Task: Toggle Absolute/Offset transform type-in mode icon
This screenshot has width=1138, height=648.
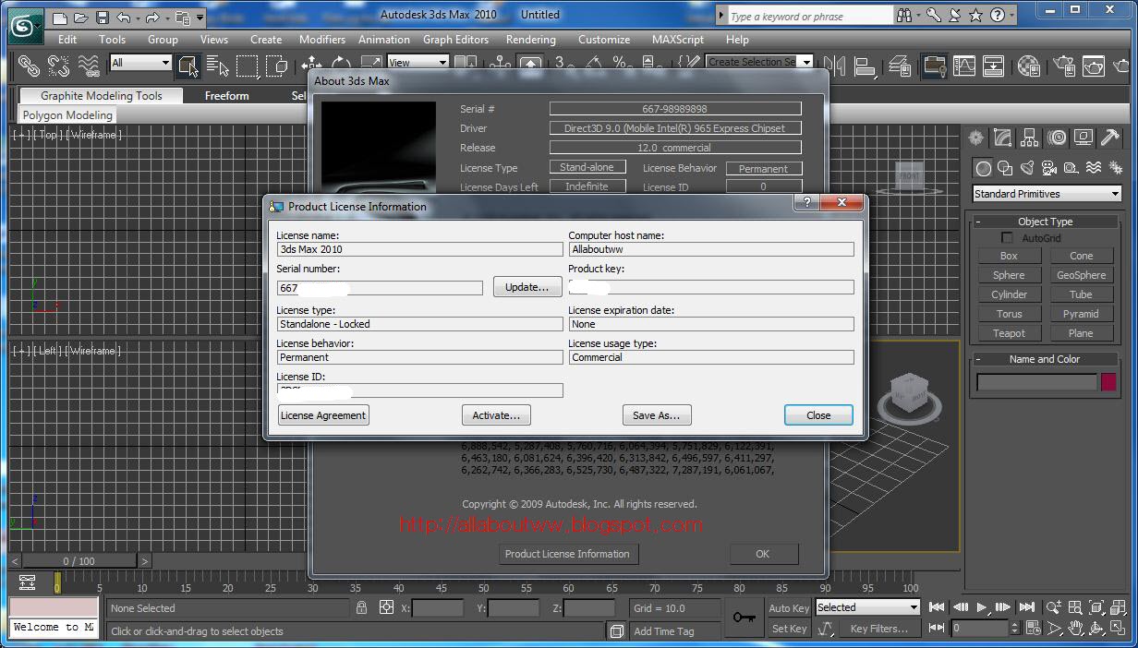Action: tap(386, 607)
